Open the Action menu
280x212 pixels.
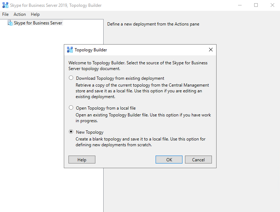[x=20, y=14]
